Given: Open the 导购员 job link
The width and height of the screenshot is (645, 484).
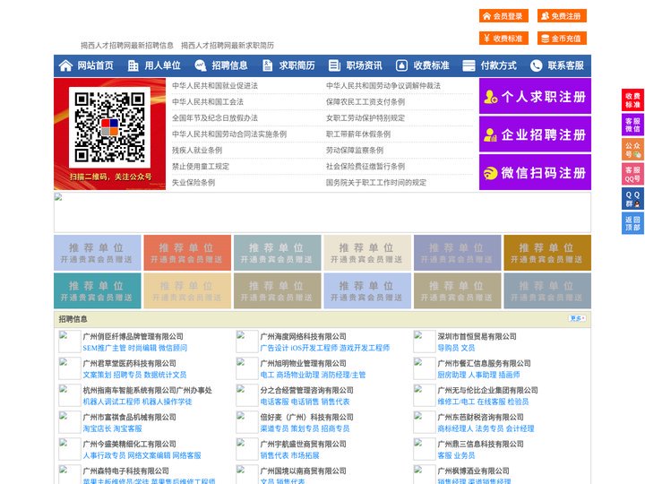Looking at the screenshot, I should coord(448,348).
